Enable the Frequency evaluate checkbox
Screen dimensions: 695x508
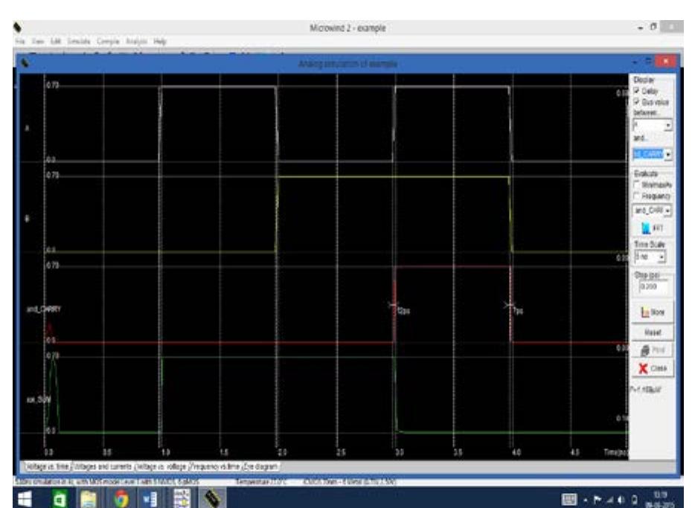(x=637, y=195)
